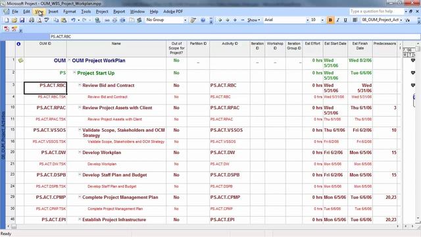Toggle AutoFilter funnel button

click(408, 20)
